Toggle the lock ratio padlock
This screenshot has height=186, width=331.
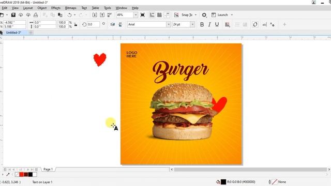pyautogui.click(x=76, y=24)
